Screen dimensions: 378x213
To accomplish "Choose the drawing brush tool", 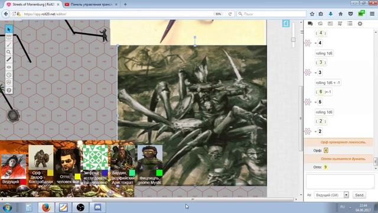I will coord(9,44).
